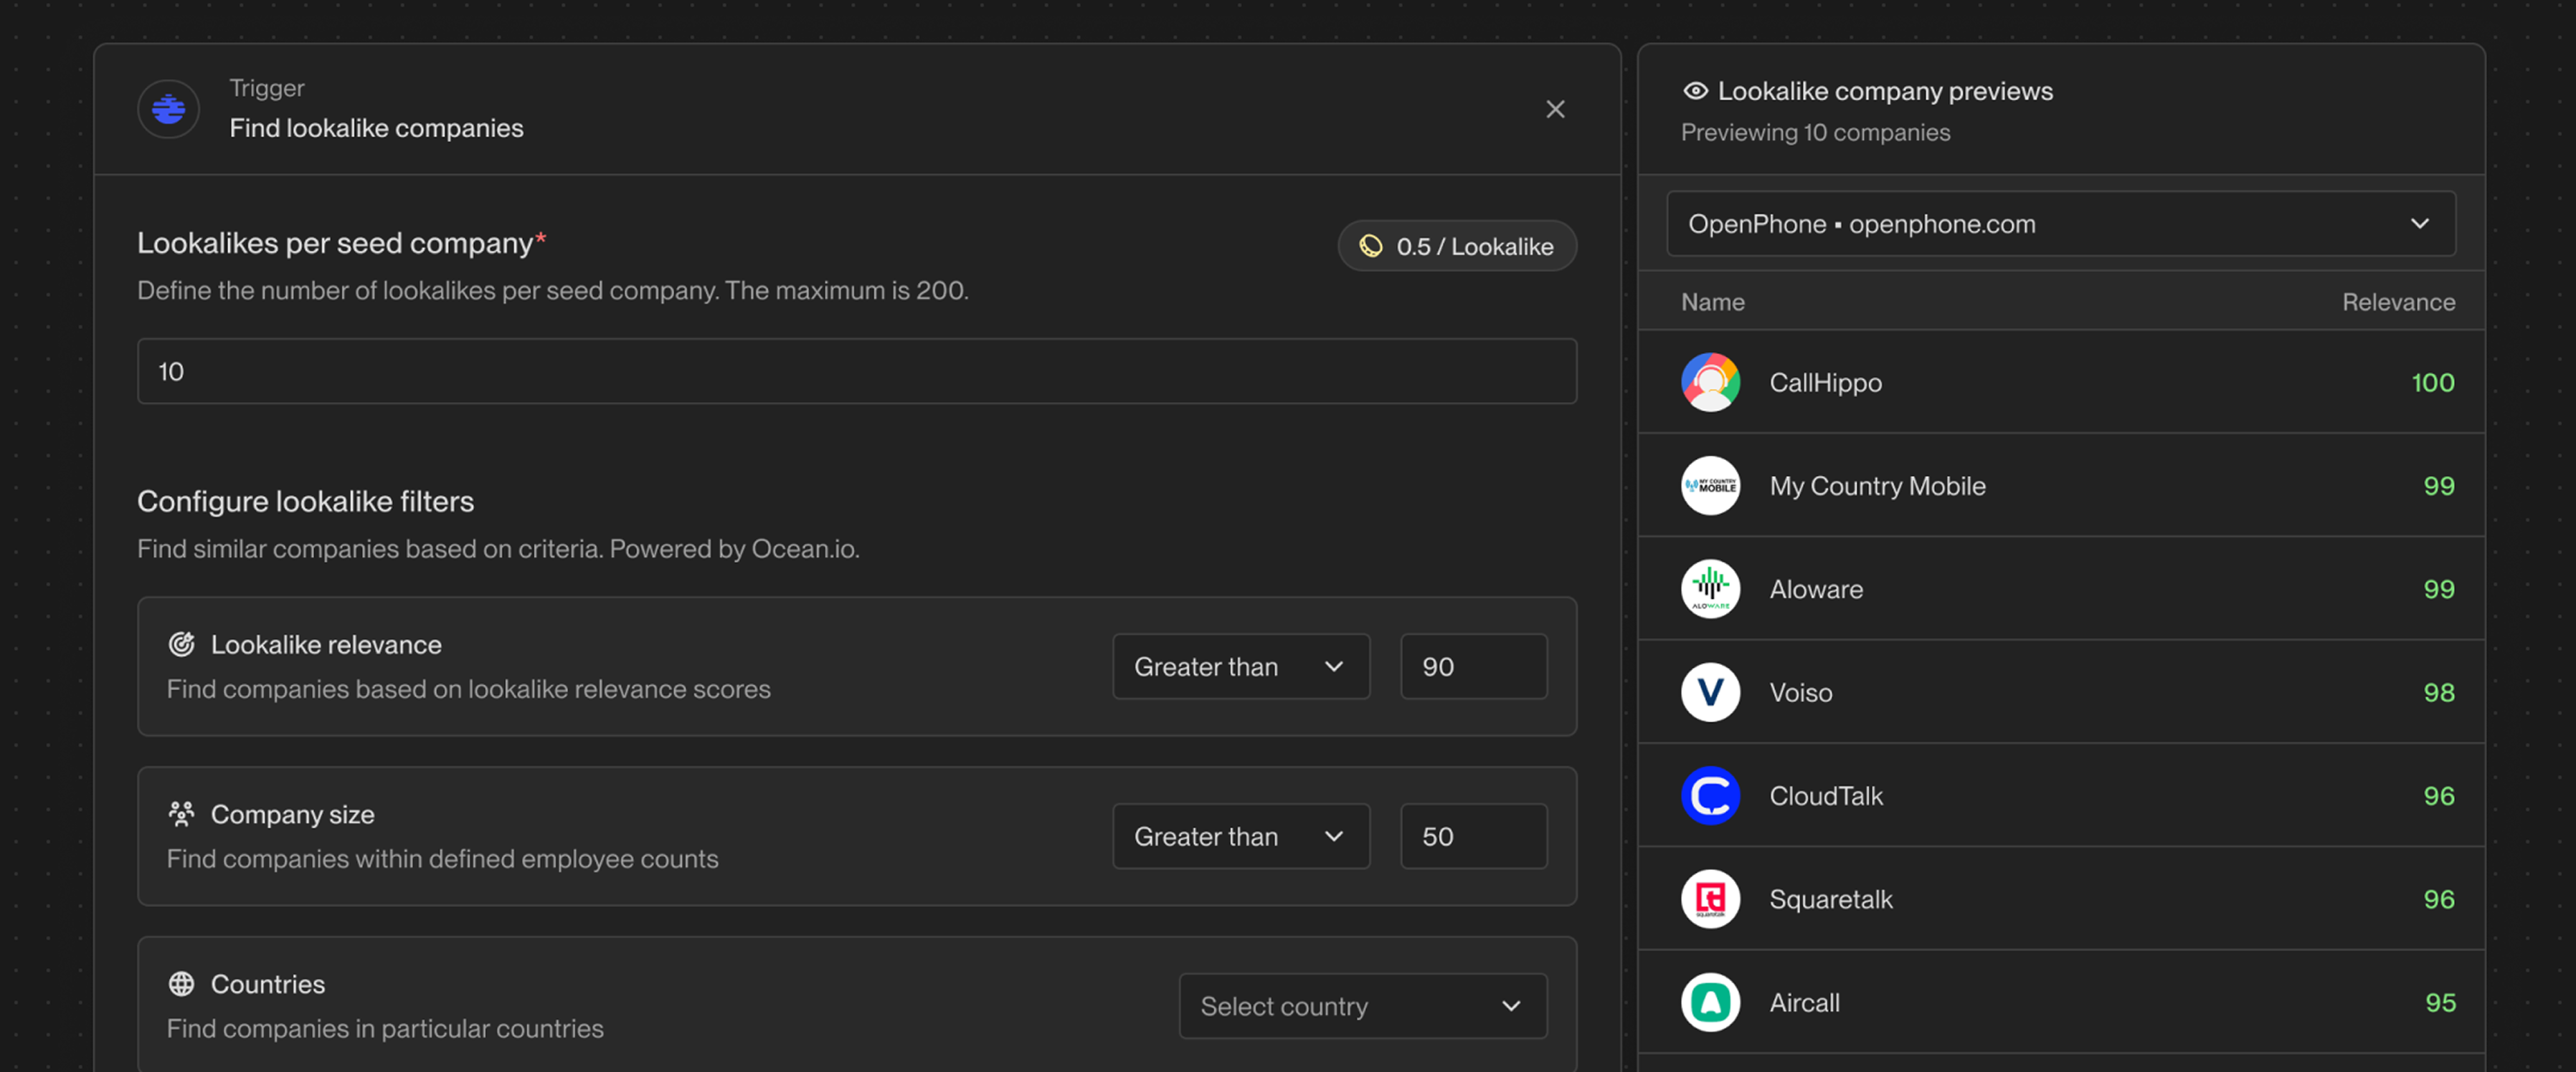Image resolution: width=2576 pixels, height=1072 pixels.
Task: Open the Lookalike relevance Greater than dropdown
Action: coord(1241,666)
